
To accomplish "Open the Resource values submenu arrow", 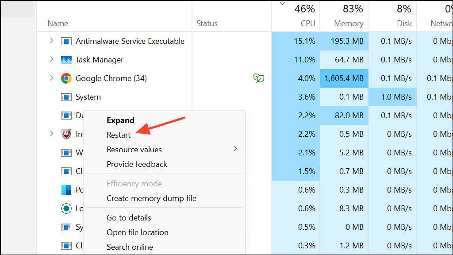I will click(235, 149).
